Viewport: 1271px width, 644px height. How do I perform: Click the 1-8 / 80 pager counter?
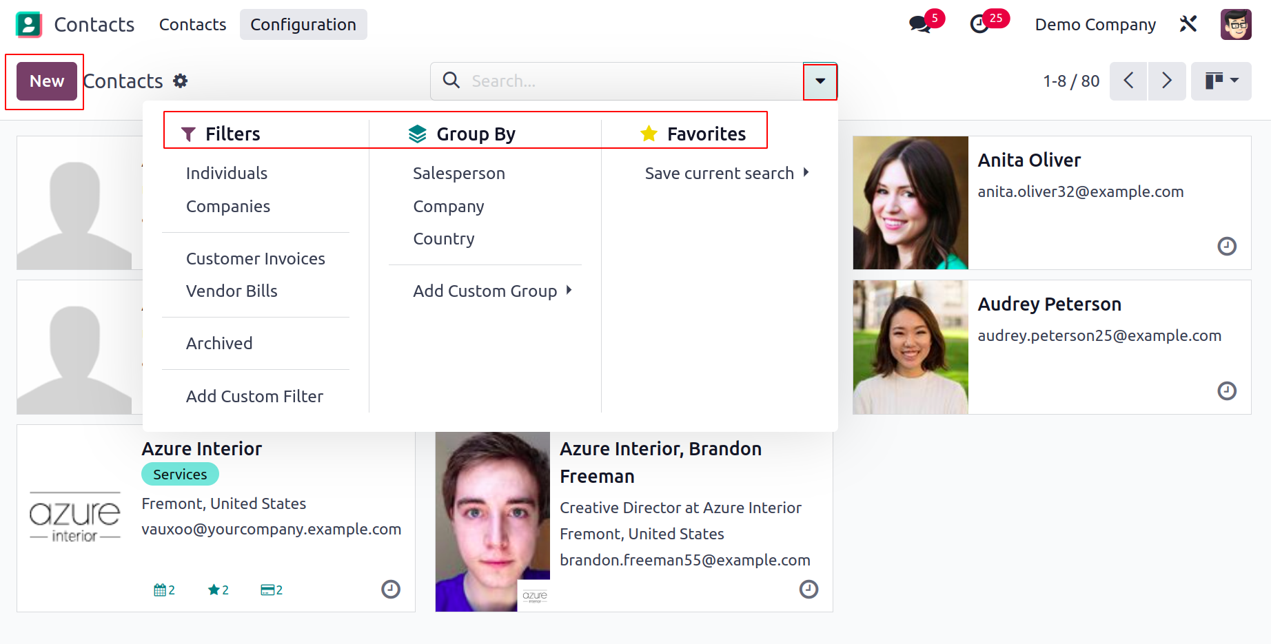tap(1071, 81)
